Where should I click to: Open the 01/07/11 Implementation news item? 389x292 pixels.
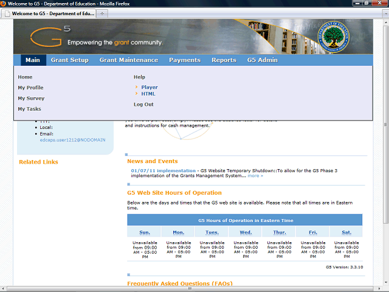[x=163, y=171]
